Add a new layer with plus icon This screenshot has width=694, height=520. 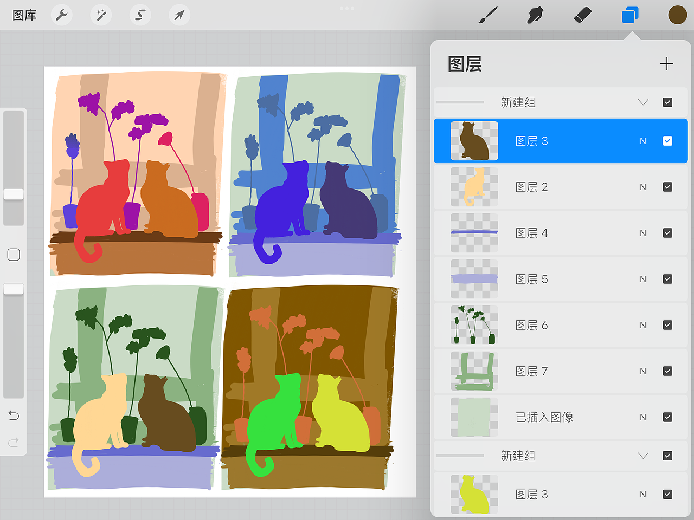pyautogui.click(x=667, y=64)
